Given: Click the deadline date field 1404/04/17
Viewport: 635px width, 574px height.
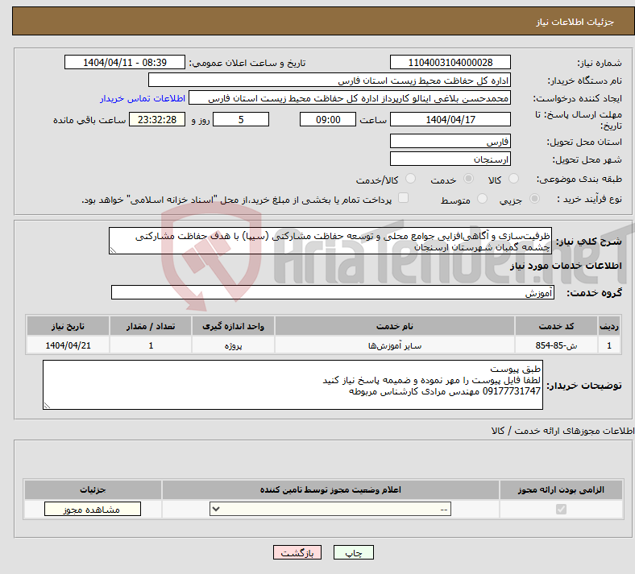Looking at the screenshot, I should pyautogui.click(x=450, y=119).
